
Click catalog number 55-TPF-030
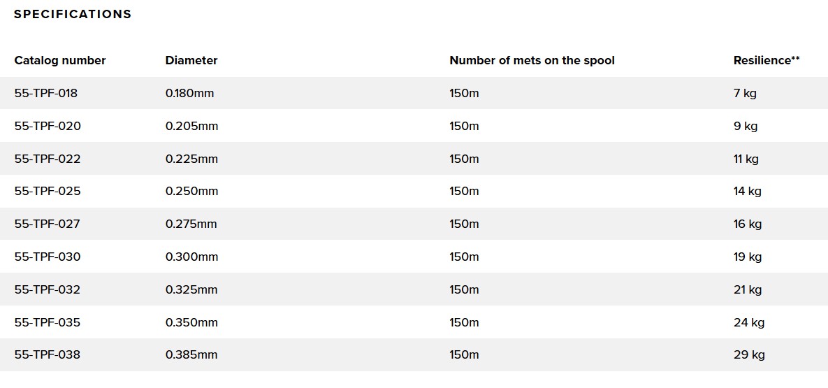click(x=48, y=257)
